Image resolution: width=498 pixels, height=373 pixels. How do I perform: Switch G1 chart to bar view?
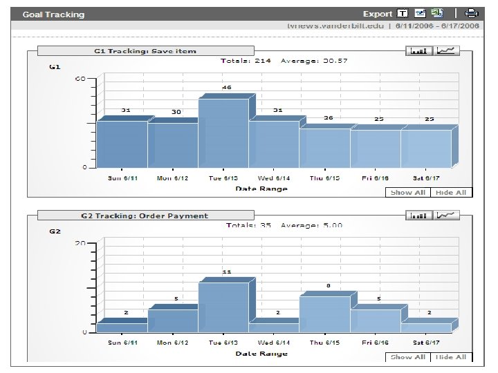coord(419,50)
